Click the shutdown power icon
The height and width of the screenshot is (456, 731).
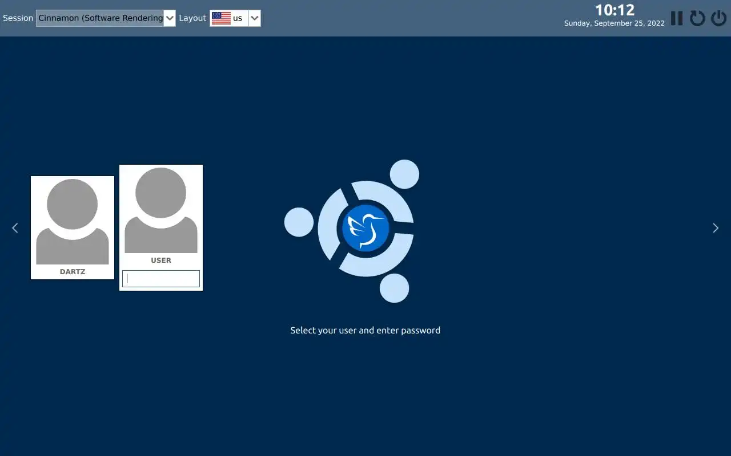pyautogui.click(x=718, y=18)
